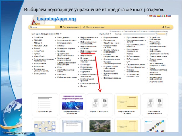Image resolution: width=182 pixels, height=136 pixels.
Task: Open the Сервисы Google exercise card
Action: tap(45, 105)
